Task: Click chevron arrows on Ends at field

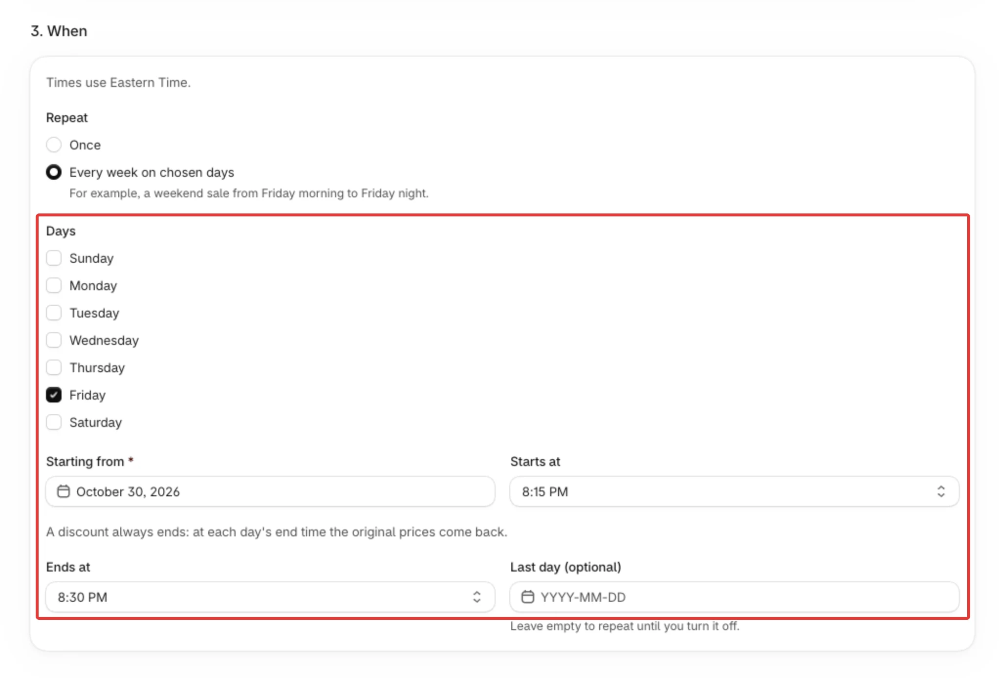Action: pyautogui.click(x=477, y=597)
